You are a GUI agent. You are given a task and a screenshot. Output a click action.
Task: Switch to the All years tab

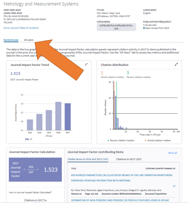pyautogui.click(x=29, y=40)
